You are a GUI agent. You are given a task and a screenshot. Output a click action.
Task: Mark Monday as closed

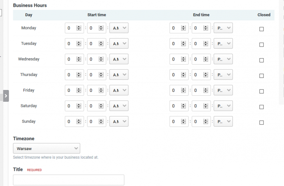262,29
